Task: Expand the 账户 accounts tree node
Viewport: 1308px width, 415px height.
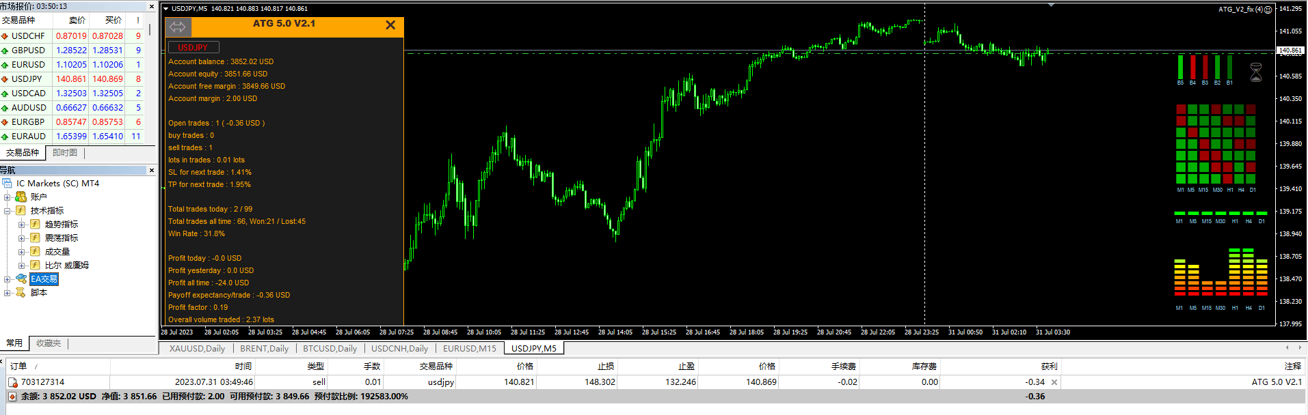Action: pos(8,197)
